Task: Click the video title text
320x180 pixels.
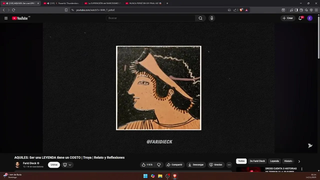Action: (69, 157)
